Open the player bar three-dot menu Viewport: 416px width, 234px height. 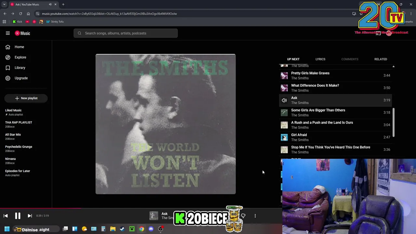(255, 216)
